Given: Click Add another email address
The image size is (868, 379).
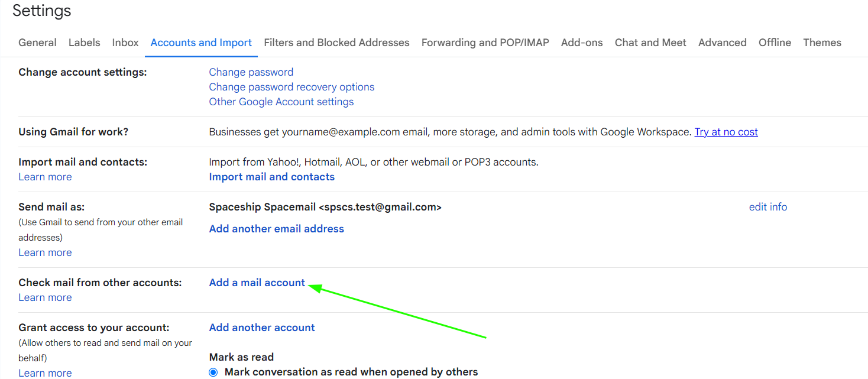Looking at the screenshot, I should click(x=276, y=228).
